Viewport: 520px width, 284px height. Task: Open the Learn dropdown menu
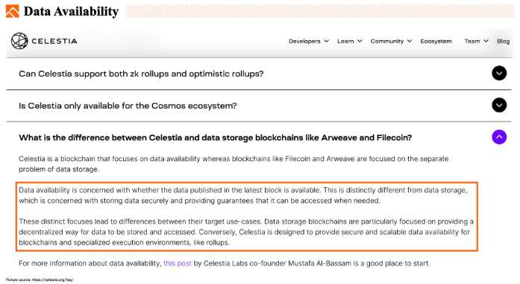coord(350,41)
